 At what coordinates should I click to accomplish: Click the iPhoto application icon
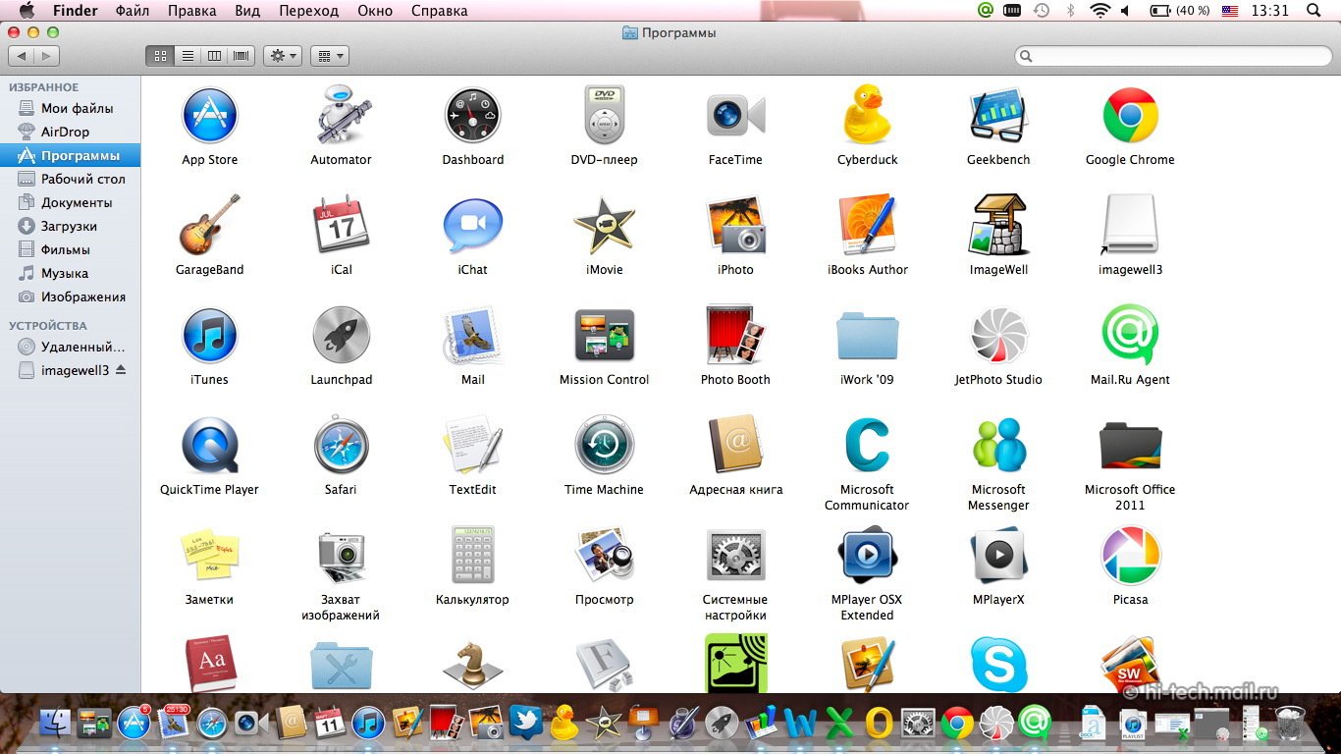coord(736,226)
